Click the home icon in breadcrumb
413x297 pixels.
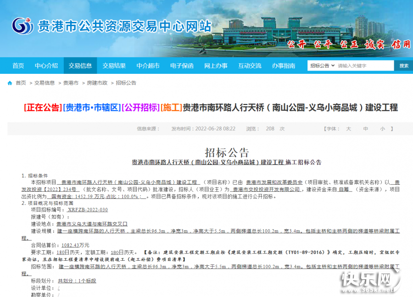10,83
